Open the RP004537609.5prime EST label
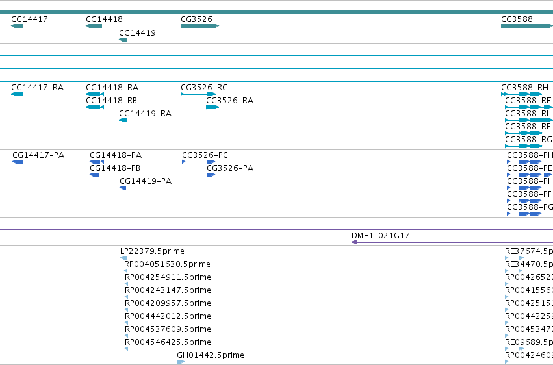Screen dimensions: 553x365 (x=168, y=329)
